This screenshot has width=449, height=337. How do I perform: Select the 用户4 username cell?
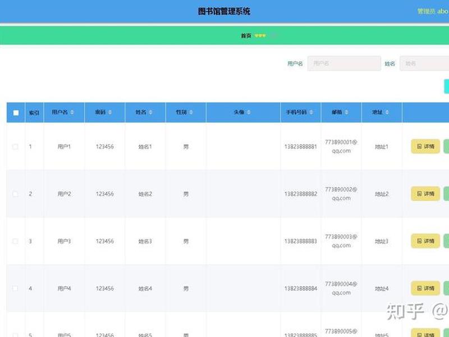pyautogui.click(x=64, y=289)
